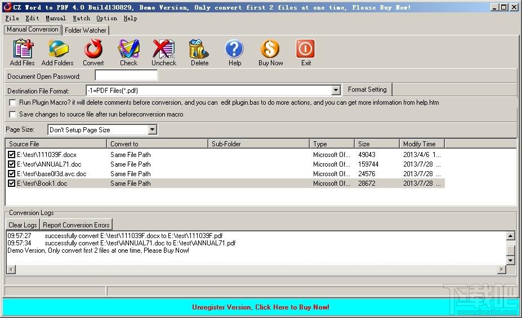
Task: Click size value 159744
Action: (x=368, y=164)
